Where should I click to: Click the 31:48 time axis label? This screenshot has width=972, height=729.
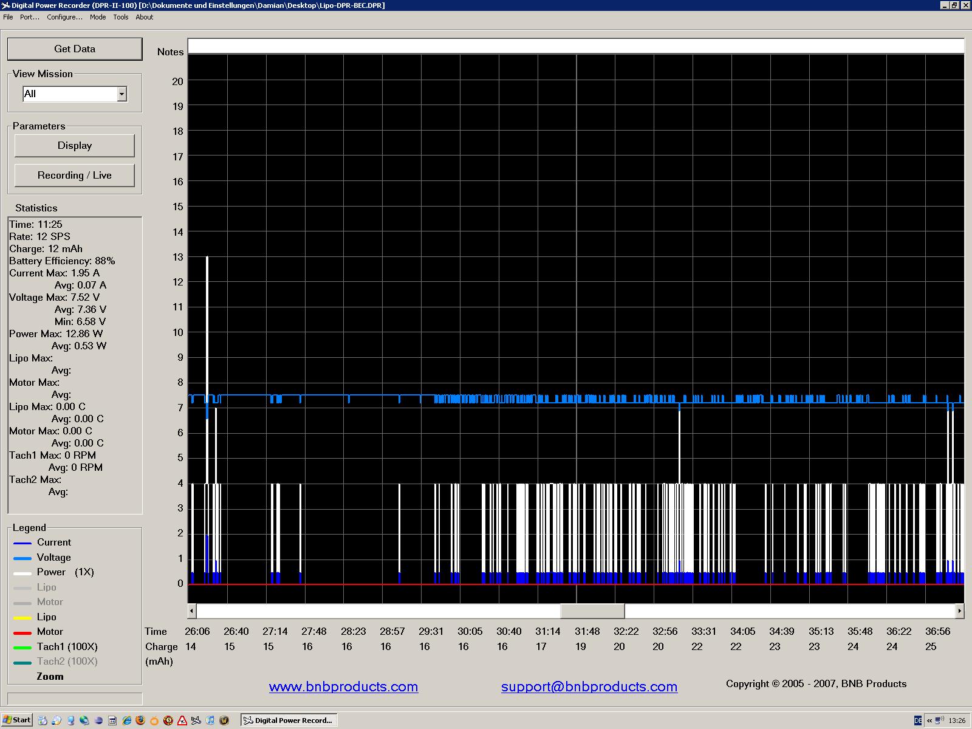coord(587,631)
